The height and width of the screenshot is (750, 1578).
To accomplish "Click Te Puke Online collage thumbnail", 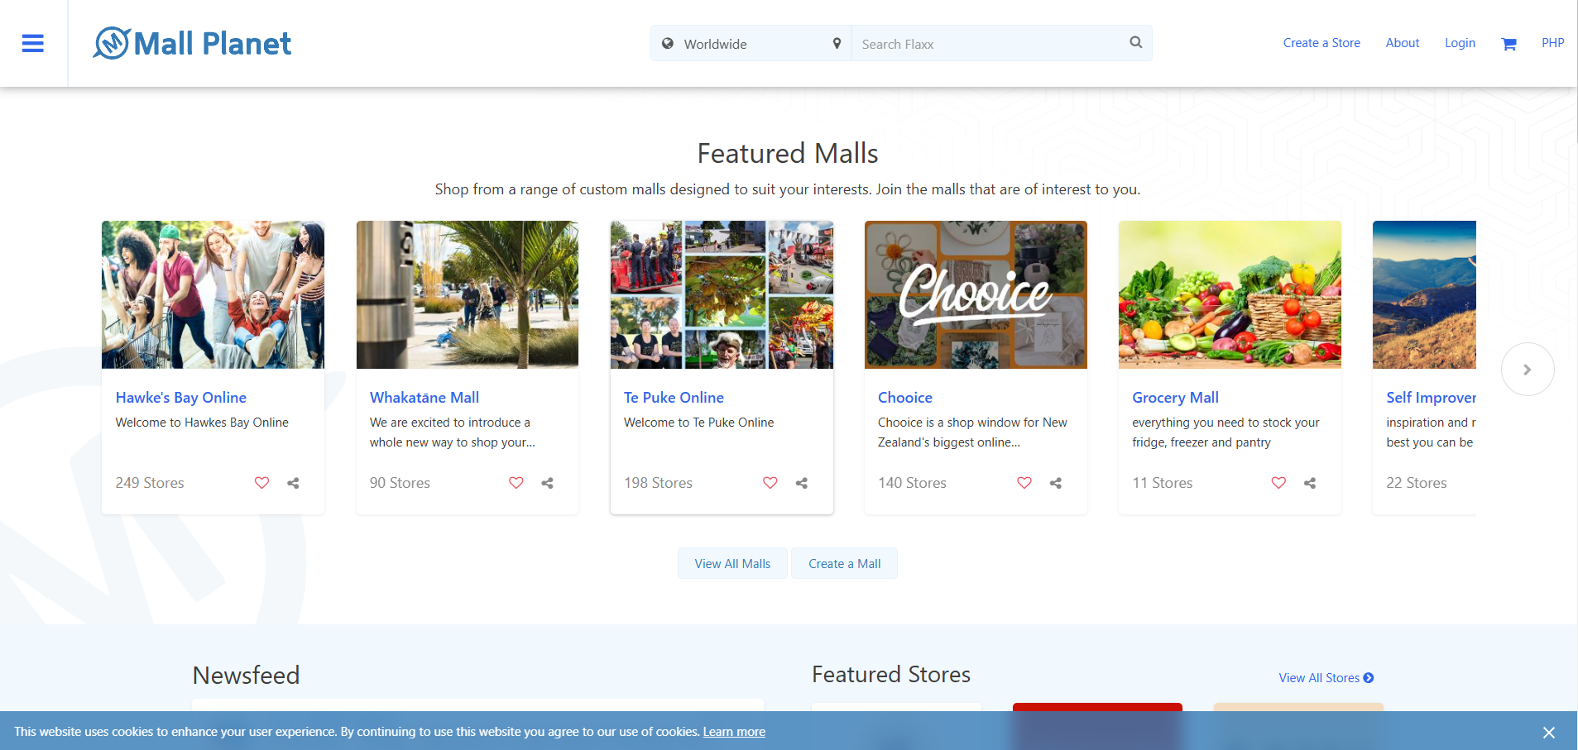I will point(722,294).
